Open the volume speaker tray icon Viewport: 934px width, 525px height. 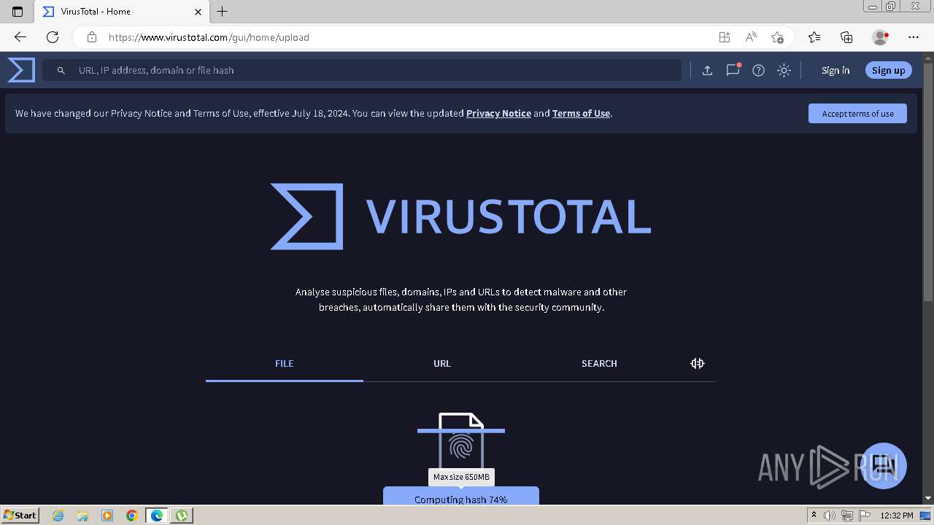830,516
